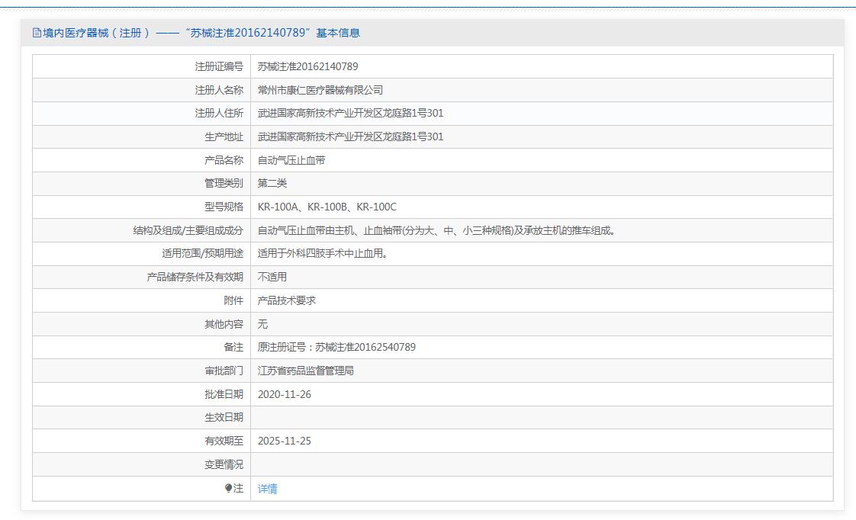
Task: Click the 结构及组成 description value text
Action: pyautogui.click(x=437, y=230)
